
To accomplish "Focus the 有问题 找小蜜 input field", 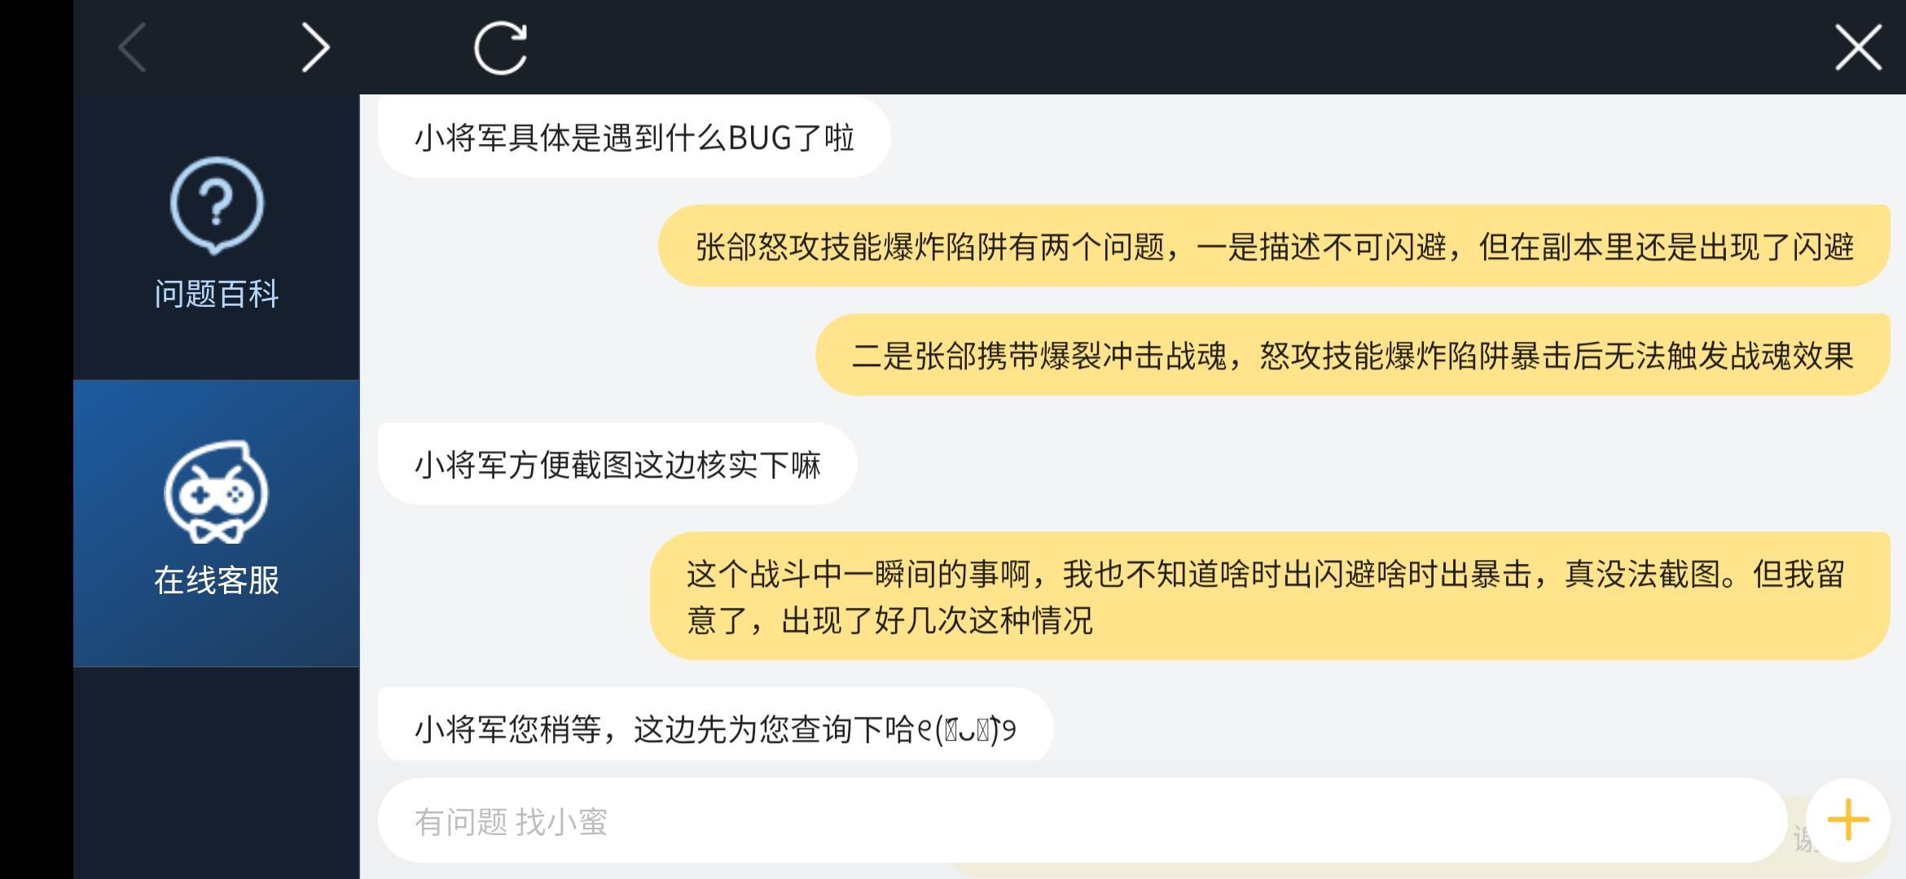I will tap(1083, 820).
